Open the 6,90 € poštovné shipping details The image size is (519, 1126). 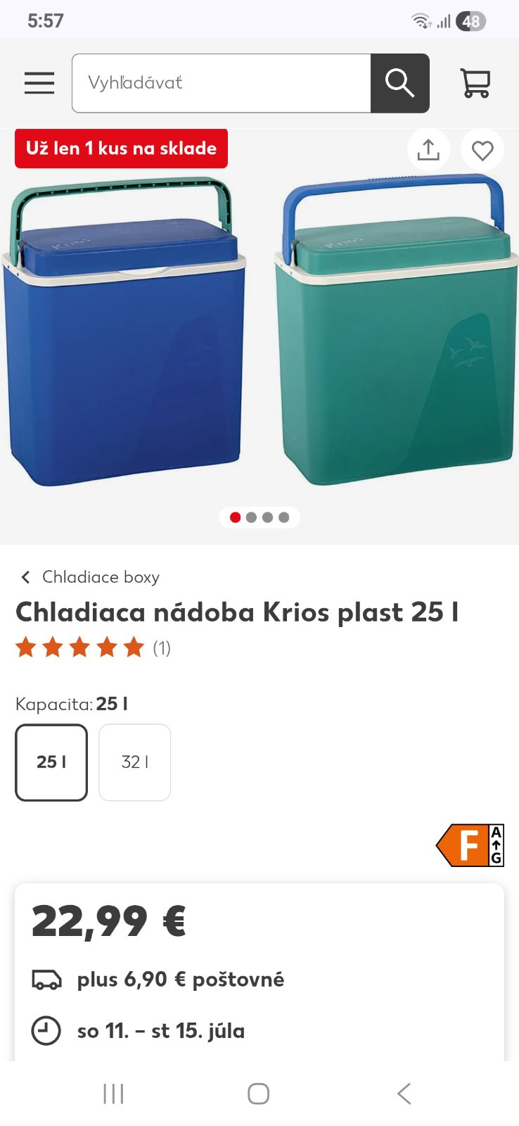(181, 980)
